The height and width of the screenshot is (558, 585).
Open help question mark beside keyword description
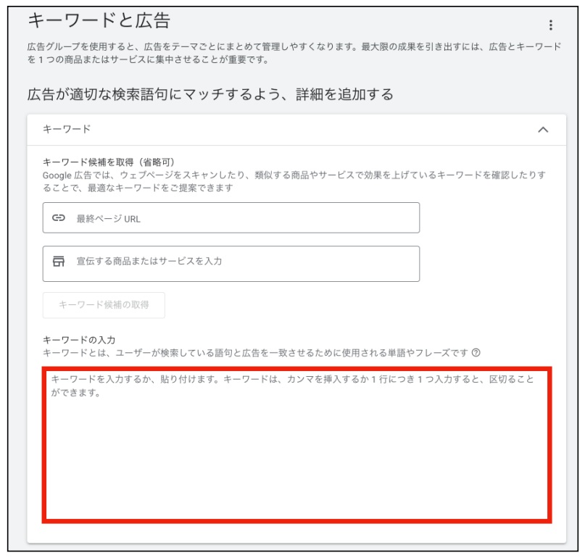pos(476,353)
